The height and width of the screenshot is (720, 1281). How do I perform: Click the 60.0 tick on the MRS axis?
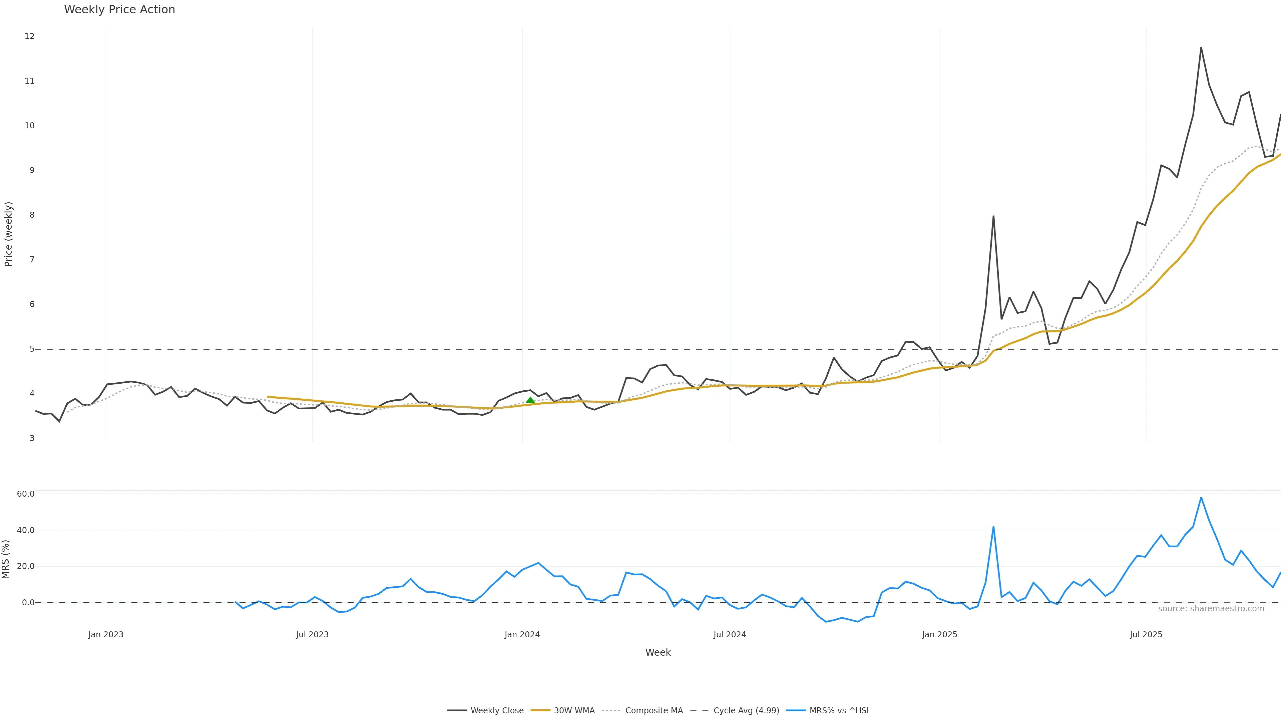pos(26,494)
